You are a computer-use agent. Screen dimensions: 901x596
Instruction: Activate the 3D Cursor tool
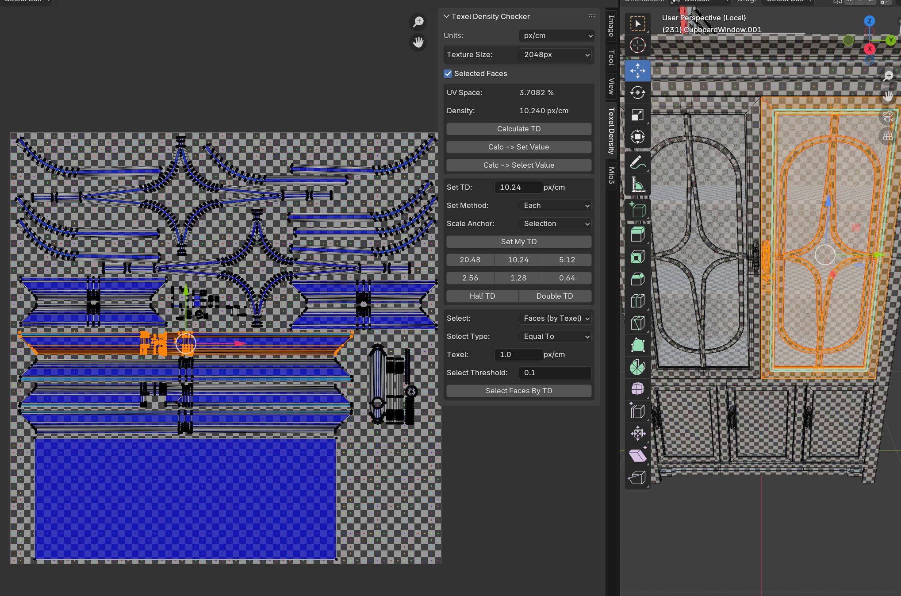click(x=637, y=45)
